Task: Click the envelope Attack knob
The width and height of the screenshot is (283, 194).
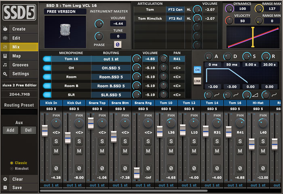Action: 209,57
